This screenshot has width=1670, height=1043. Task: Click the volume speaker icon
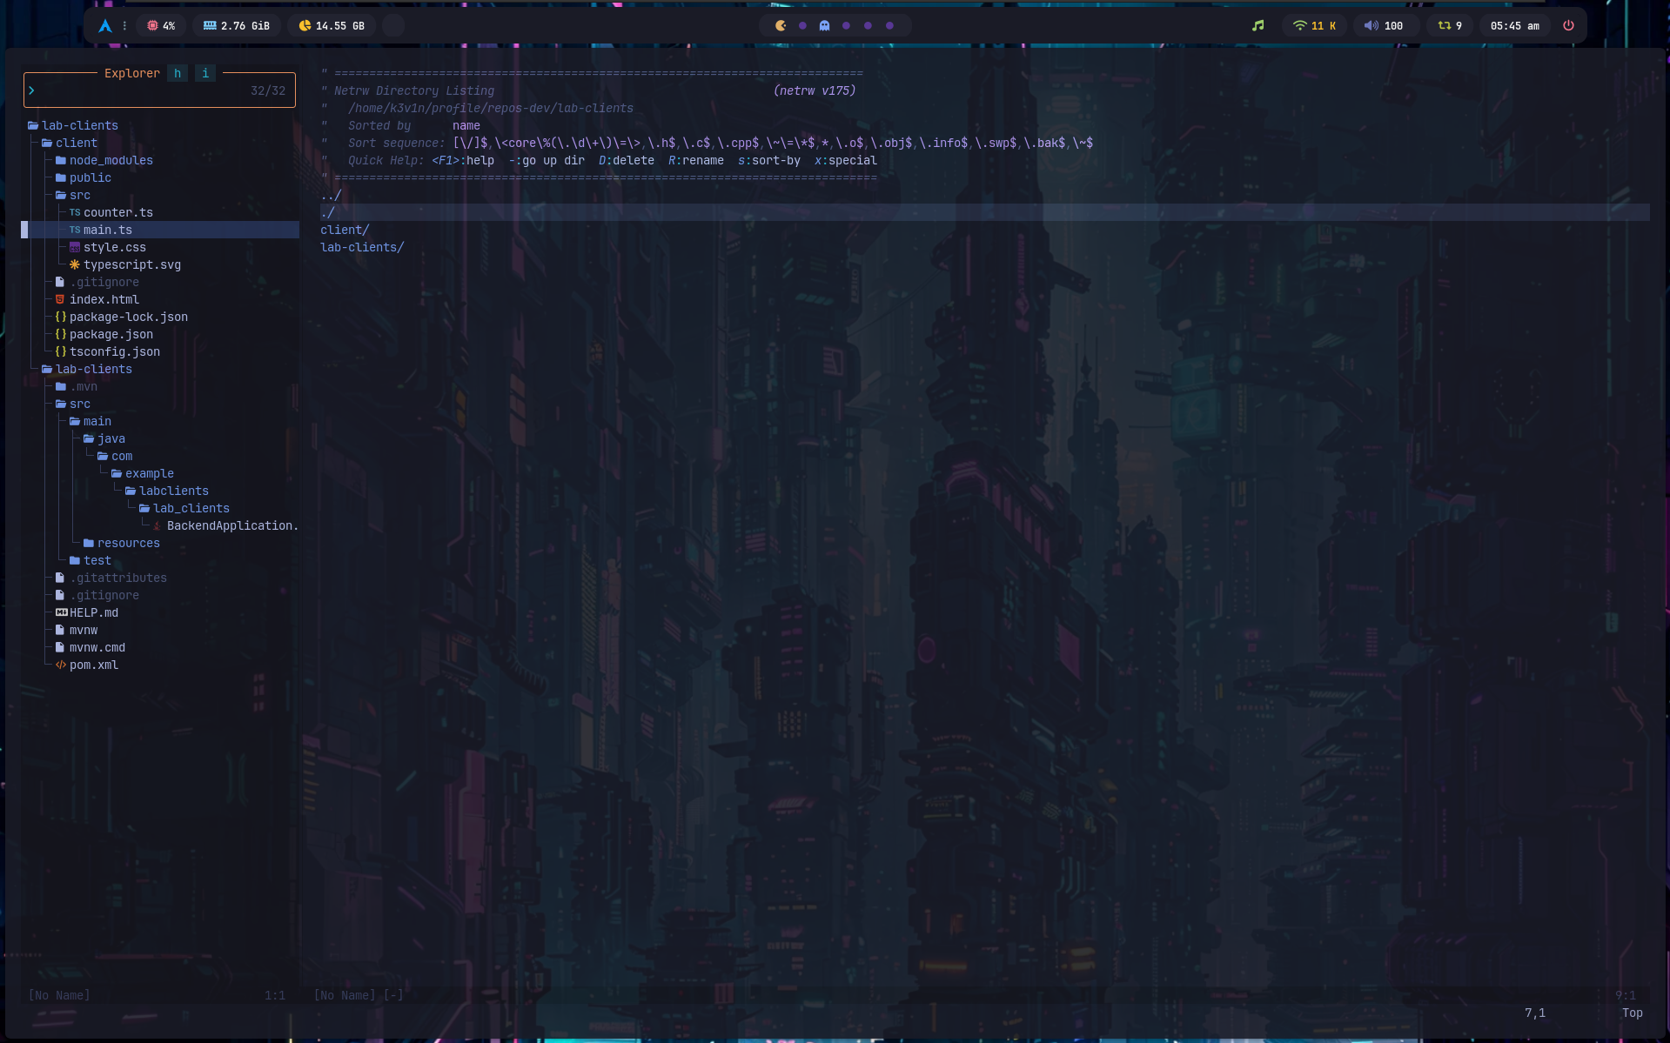point(1371,26)
